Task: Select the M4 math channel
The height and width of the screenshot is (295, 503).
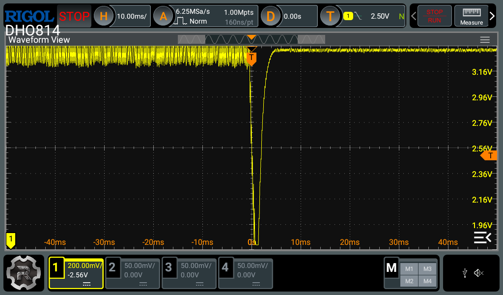Action: [427, 281]
